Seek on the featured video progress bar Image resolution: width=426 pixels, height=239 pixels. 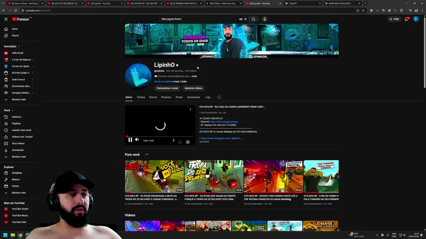click(x=160, y=136)
